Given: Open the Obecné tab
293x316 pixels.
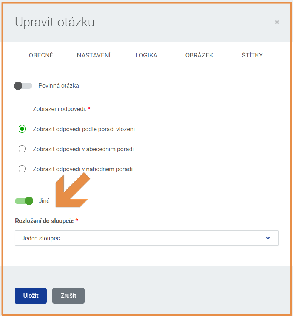Looking at the screenshot, I should tap(41, 55).
